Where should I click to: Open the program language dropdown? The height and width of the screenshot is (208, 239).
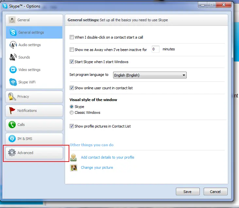pos(150,75)
